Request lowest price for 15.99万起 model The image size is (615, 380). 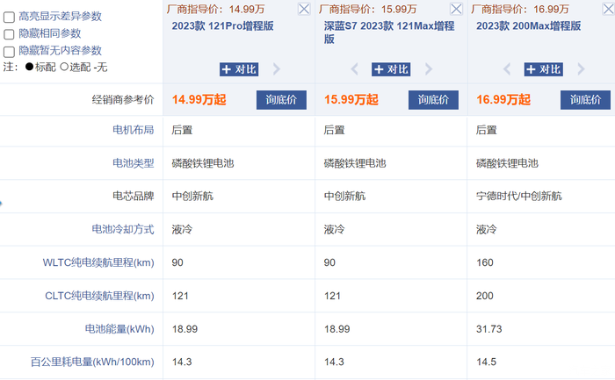[434, 100]
